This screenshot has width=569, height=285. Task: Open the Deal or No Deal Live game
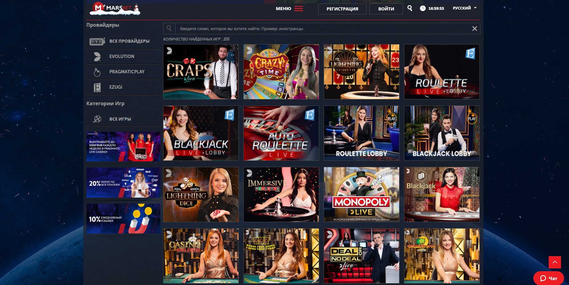coord(362,256)
